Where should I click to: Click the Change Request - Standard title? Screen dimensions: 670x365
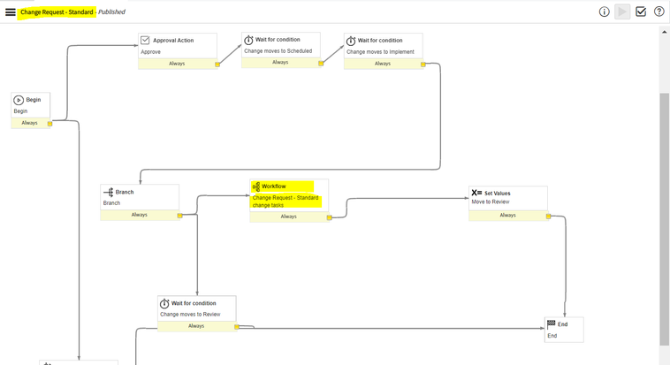tap(57, 12)
